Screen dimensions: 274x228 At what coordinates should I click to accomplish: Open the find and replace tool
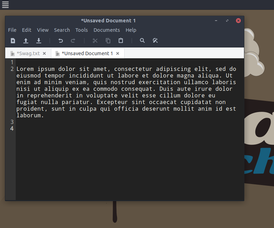[155, 41]
